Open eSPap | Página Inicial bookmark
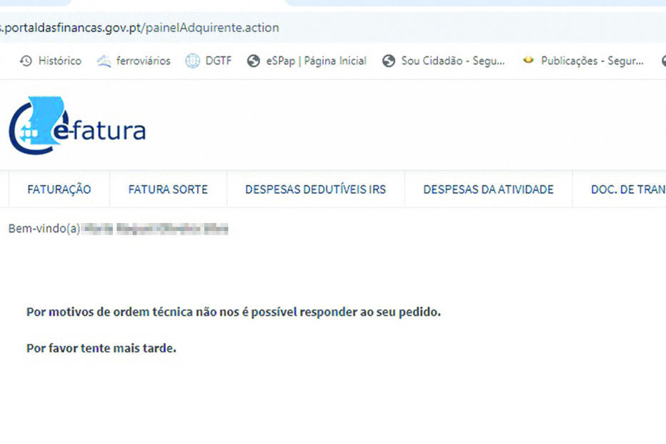The image size is (666, 444). click(x=315, y=61)
